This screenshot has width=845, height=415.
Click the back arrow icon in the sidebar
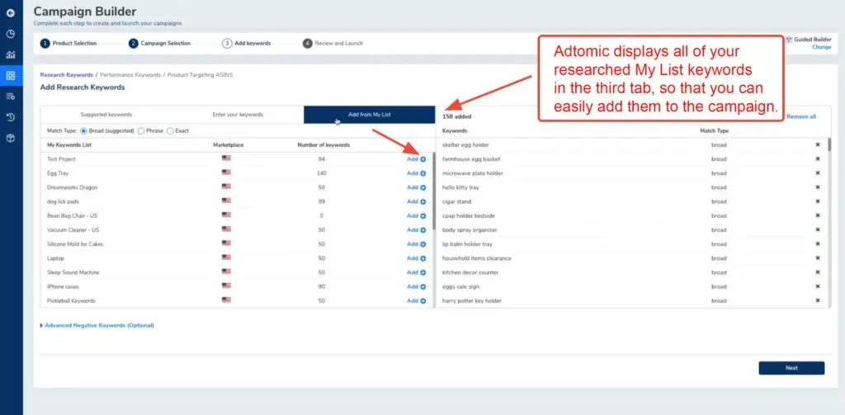coord(10,13)
